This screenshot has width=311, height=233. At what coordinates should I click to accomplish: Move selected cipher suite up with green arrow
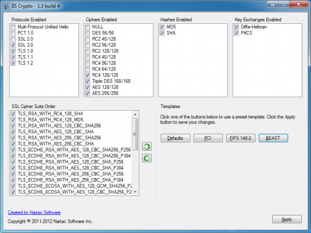click(146, 147)
